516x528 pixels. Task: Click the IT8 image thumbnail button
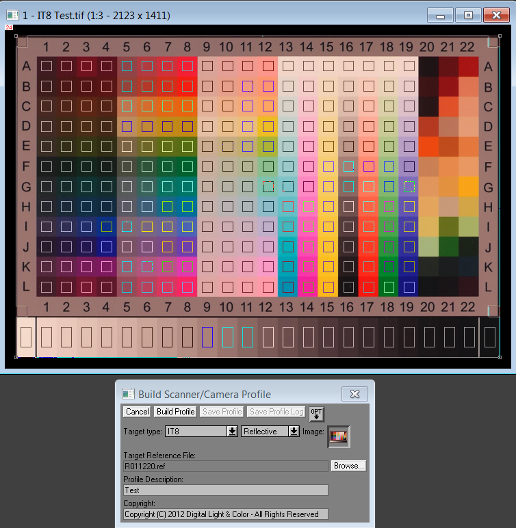click(x=339, y=436)
